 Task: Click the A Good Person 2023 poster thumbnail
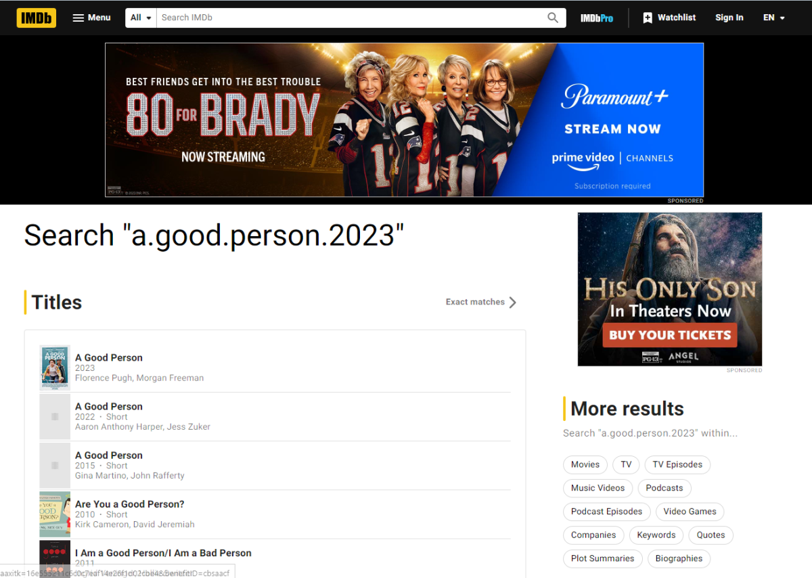[55, 368]
